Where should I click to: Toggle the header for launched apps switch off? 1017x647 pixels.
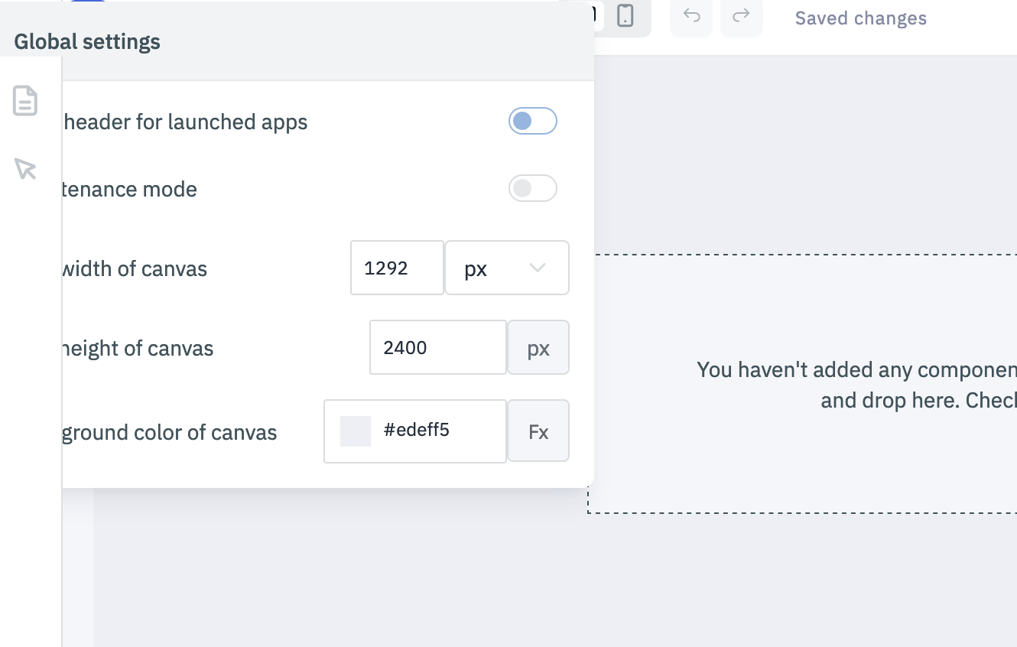point(532,120)
